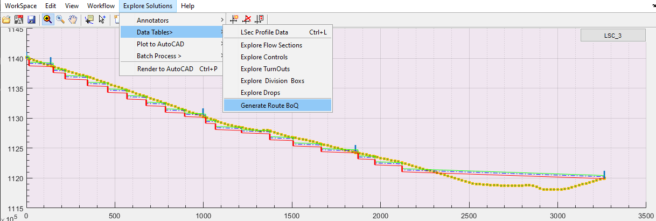This screenshot has width=656, height=221.
Task: Activate the pan hand tool
Action: 73,19
